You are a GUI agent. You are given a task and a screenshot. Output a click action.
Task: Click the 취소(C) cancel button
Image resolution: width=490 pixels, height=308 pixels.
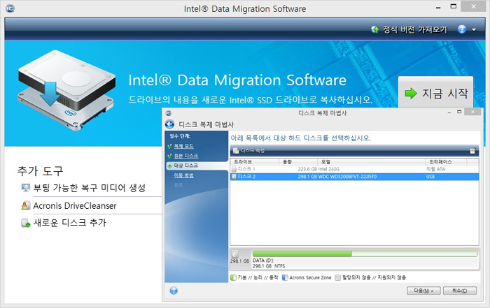pos(460,291)
